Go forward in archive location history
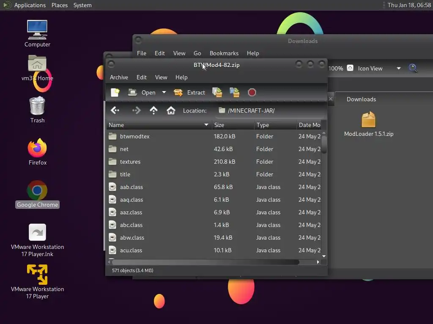 [137, 111]
